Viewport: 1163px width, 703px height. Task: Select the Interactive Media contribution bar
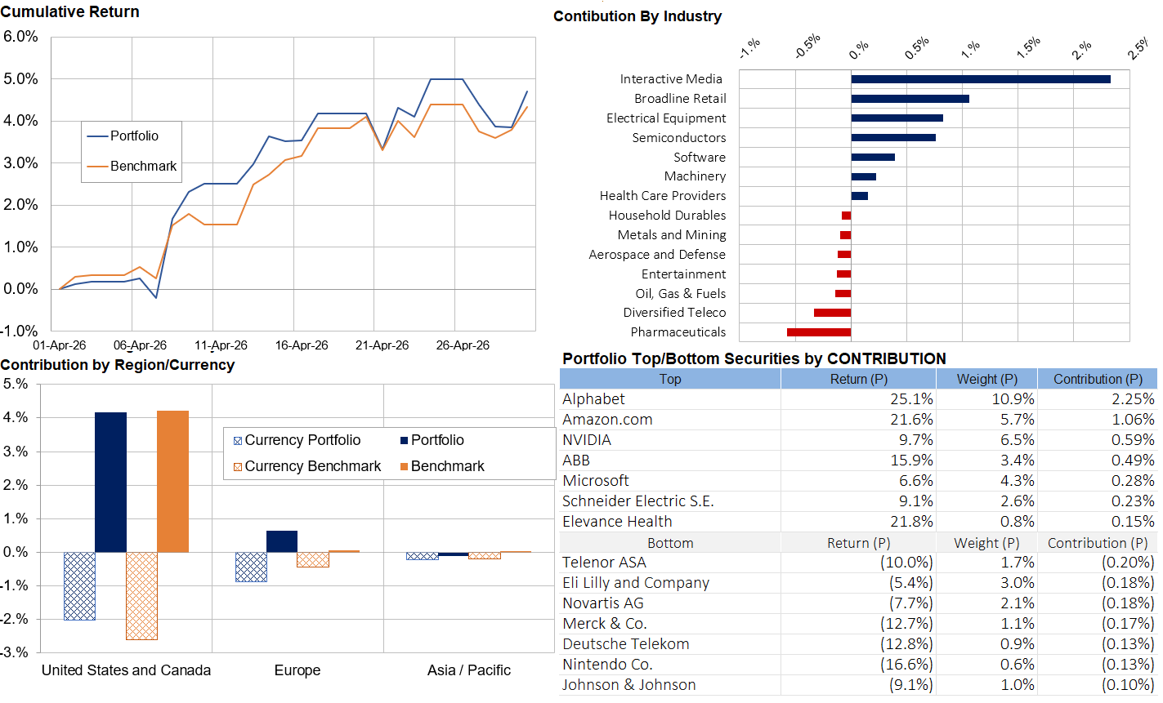click(981, 79)
